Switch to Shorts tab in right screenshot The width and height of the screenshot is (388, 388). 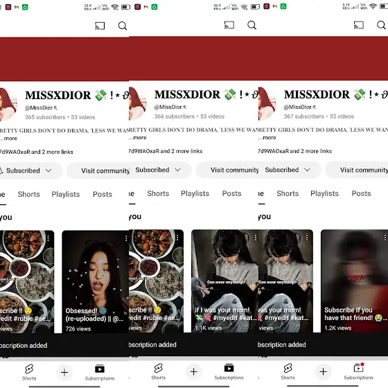[288, 193]
